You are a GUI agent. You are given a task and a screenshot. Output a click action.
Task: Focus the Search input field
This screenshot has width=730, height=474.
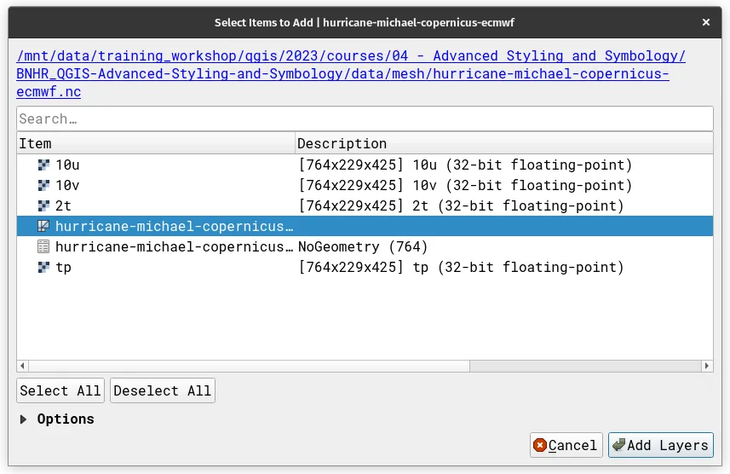tap(365, 118)
